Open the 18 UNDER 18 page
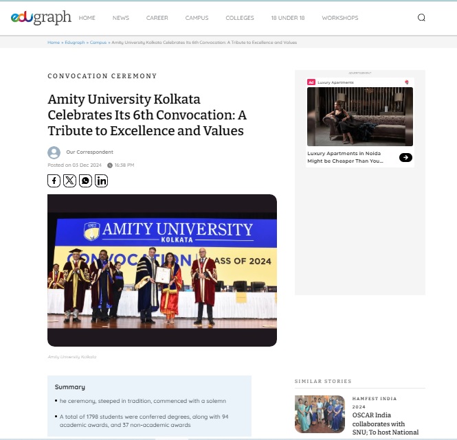Image resolution: width=457 pixels, height=440 pixels. (288, 18)
